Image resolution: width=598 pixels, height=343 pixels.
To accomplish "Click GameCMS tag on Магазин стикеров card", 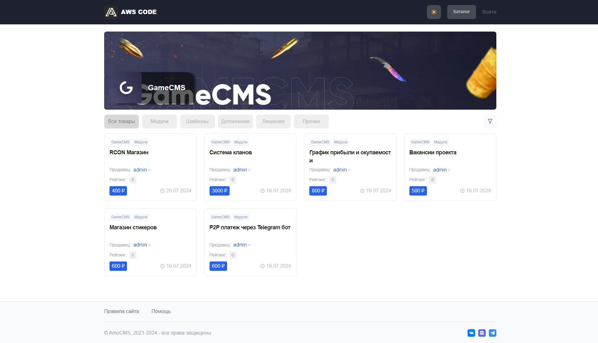I will [x=120, y=217].
